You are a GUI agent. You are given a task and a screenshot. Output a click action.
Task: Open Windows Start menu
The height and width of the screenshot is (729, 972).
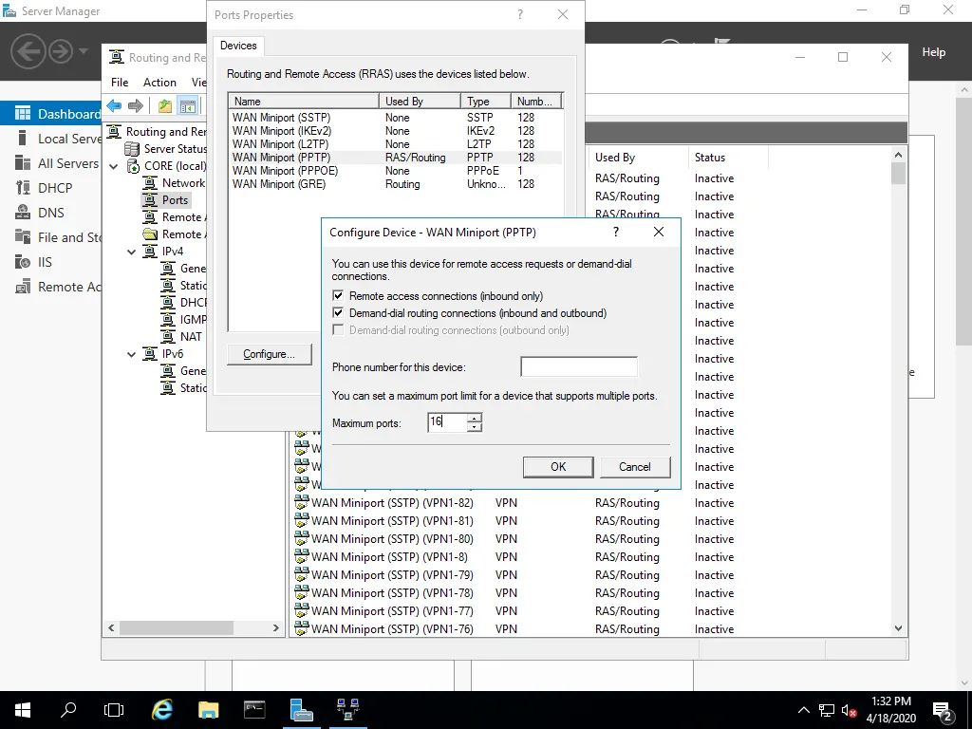pos(23,710)
